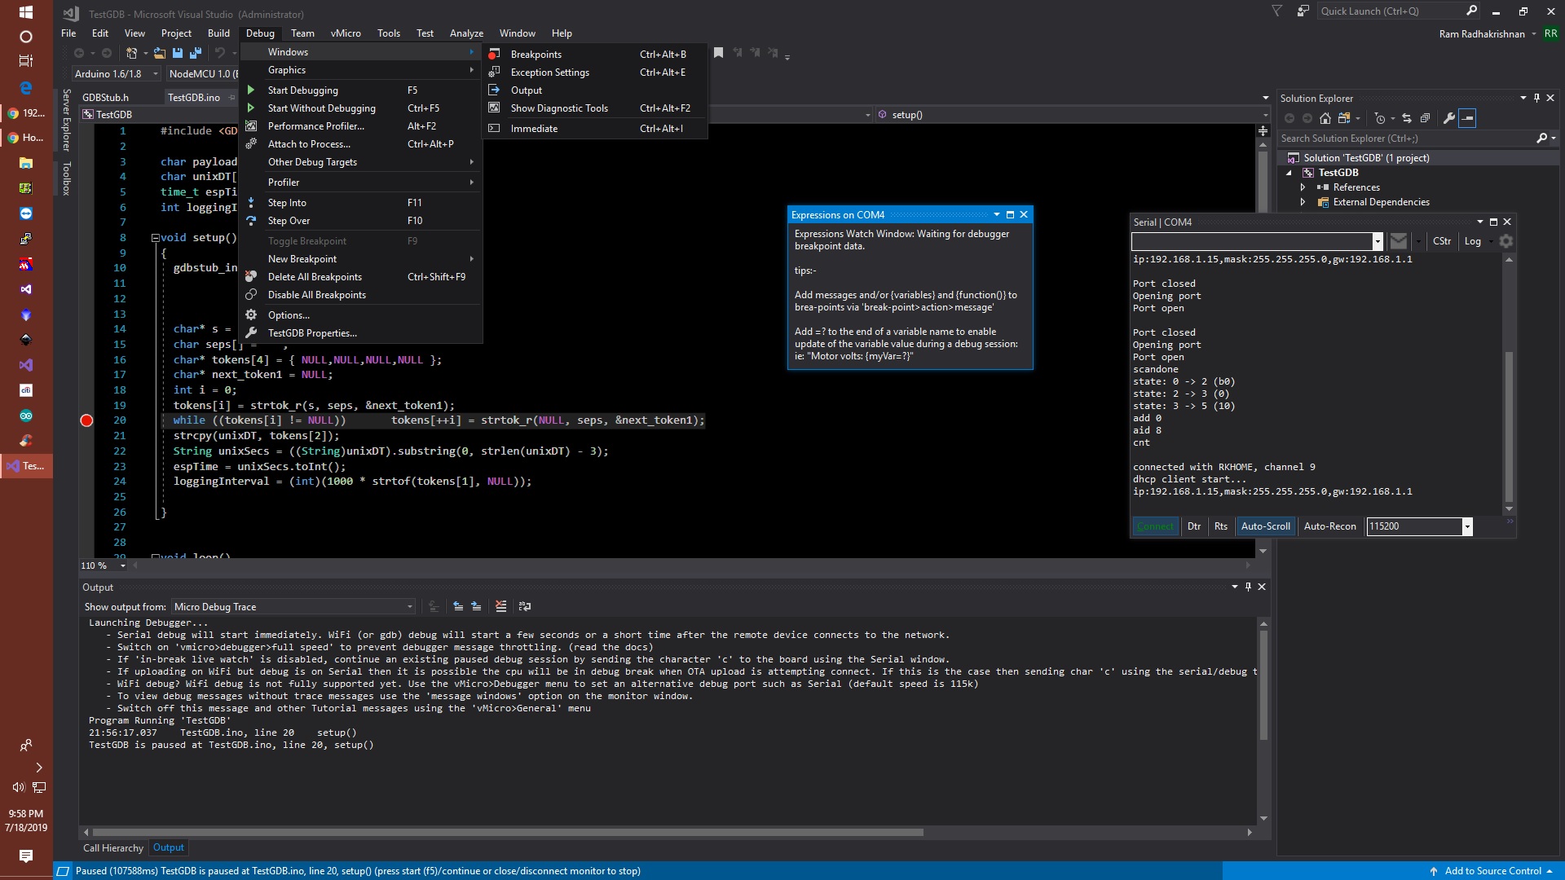Click the Serial window vertical scrollbar
Image resolution: width=1565 pixels, height=880 pixels.
tap(1509, 426)
